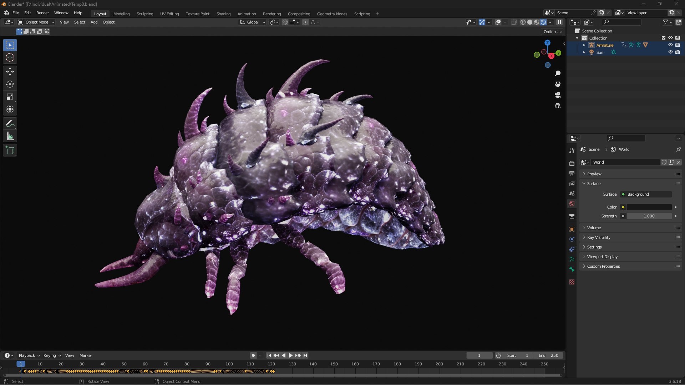Jump to end frame button

pos(305,355)
